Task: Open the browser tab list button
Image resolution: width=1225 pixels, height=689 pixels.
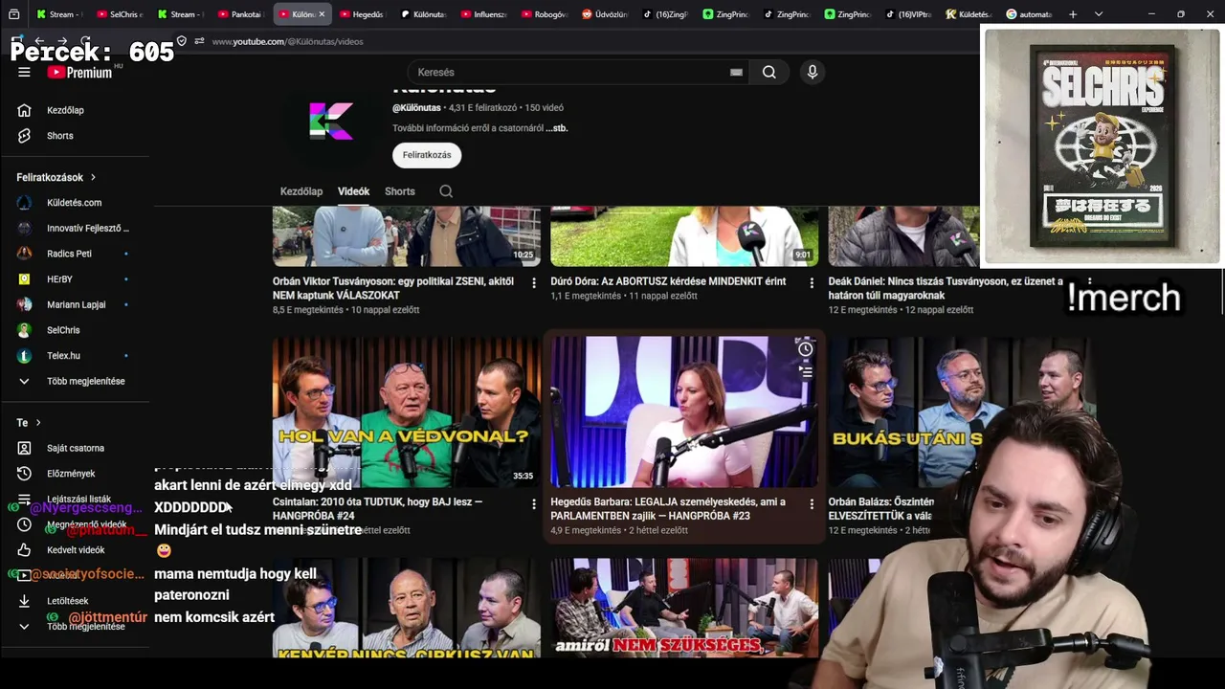Action: click(x=13, y=14)
